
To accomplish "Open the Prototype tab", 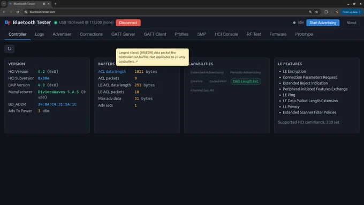I will coord(304,34).
